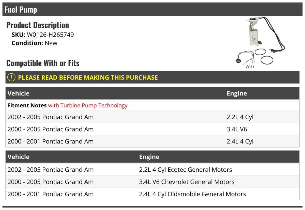Click the second table's Vehicle column header
Image resolution: width=305 pixels, height=210 pixels.
pos(19,157)
